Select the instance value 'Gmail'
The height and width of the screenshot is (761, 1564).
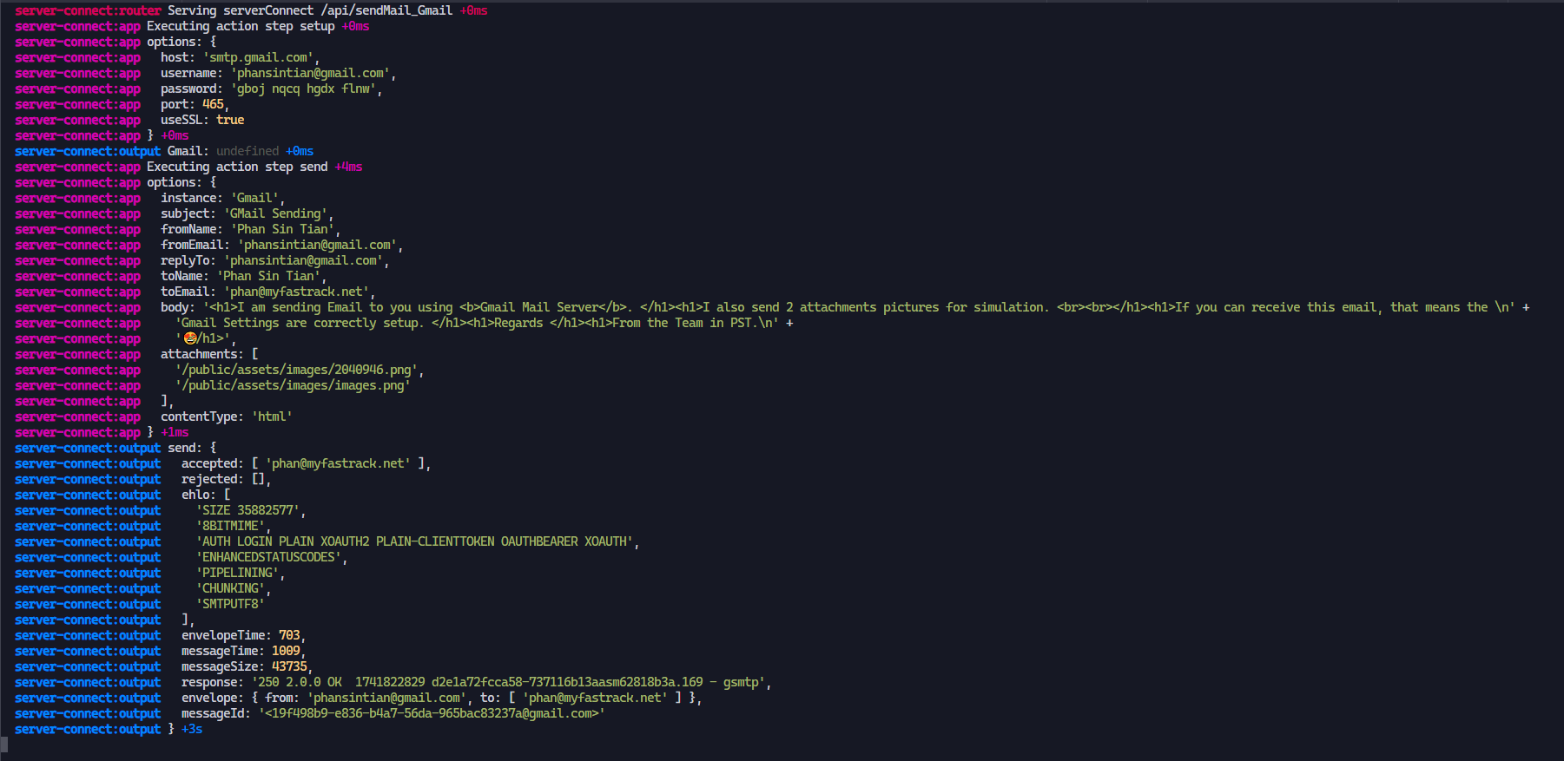pyautogui.click(x=255, y=198)
